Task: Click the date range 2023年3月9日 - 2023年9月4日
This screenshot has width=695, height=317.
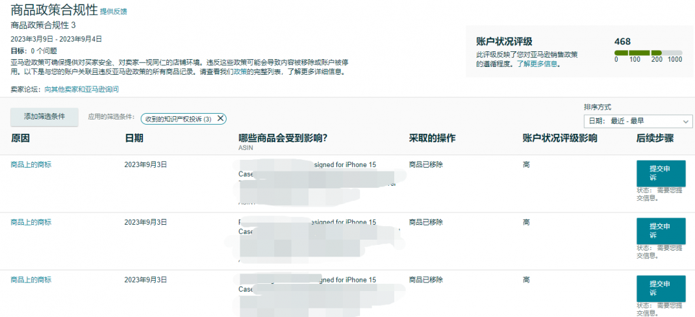Action: click(57, 39)
